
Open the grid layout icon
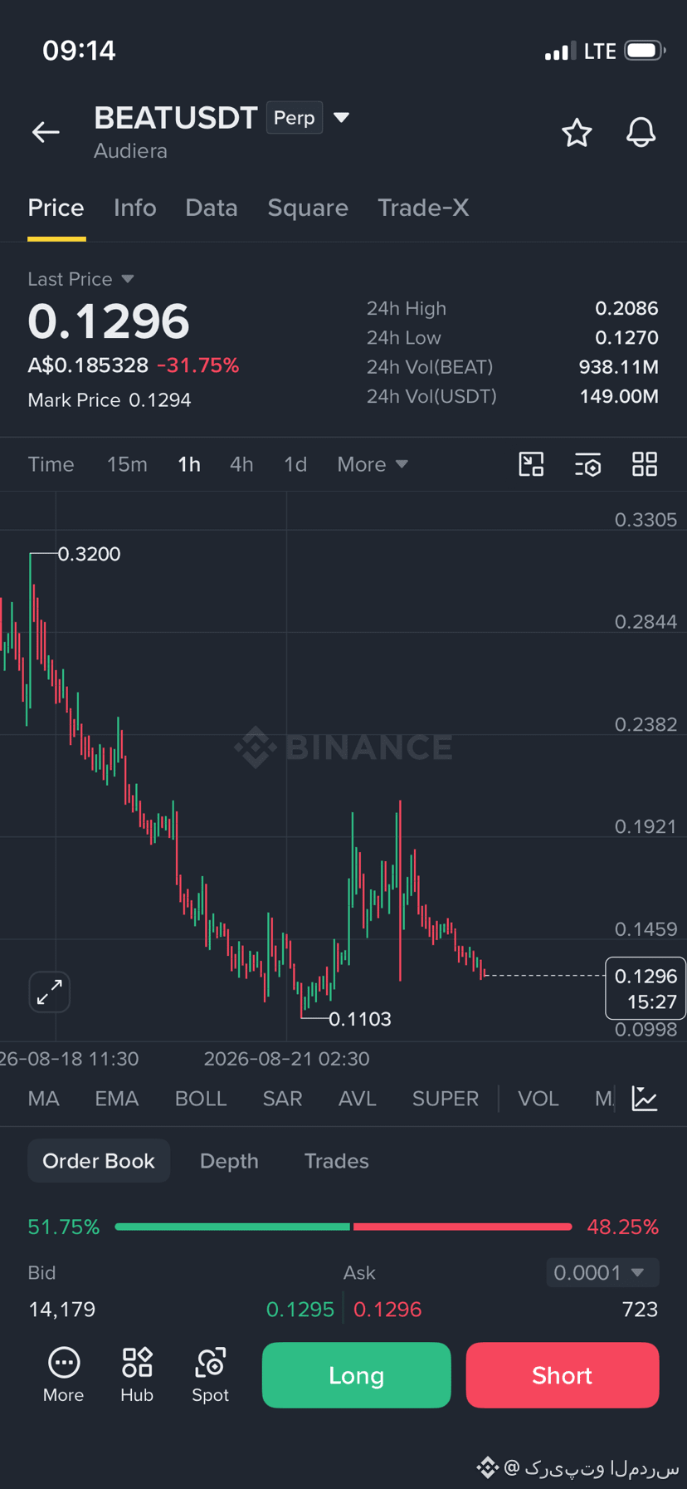645,464
